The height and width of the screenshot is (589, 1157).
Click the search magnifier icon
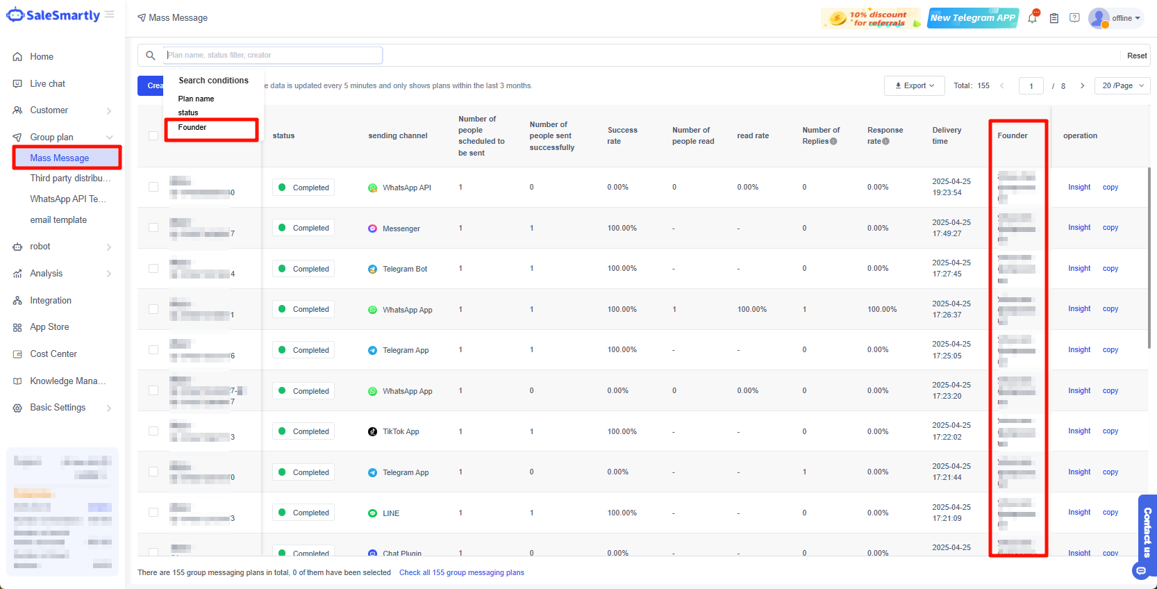(x=151, y=56)
